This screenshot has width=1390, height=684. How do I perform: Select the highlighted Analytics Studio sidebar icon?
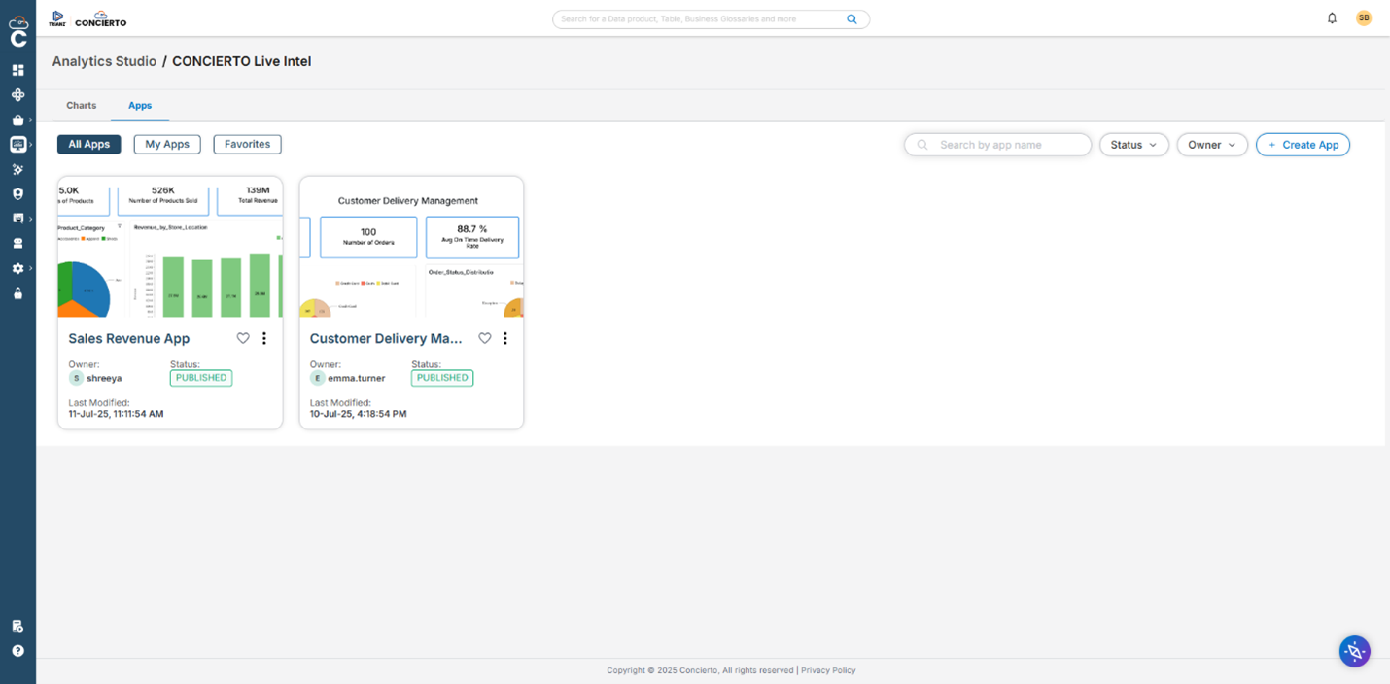click(x=17, y=144)
